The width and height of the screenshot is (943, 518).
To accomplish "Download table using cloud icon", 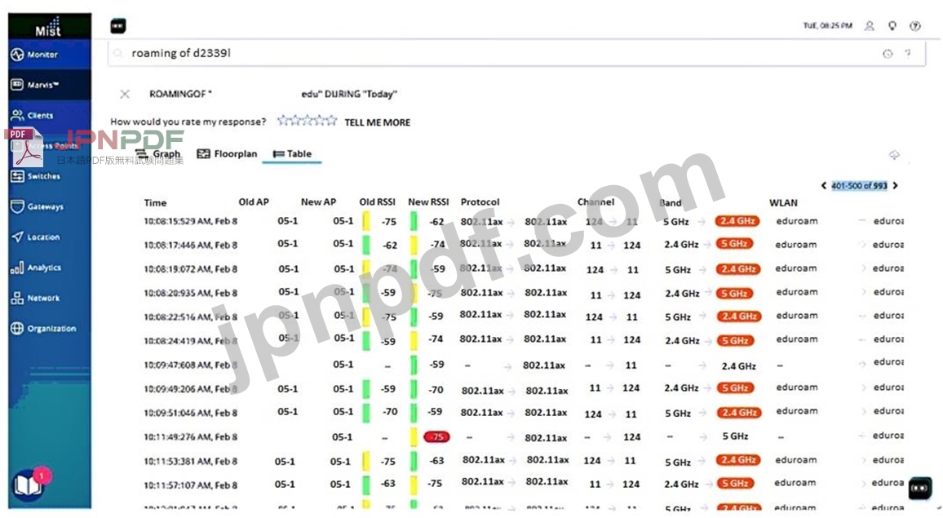I will [894, 155].
